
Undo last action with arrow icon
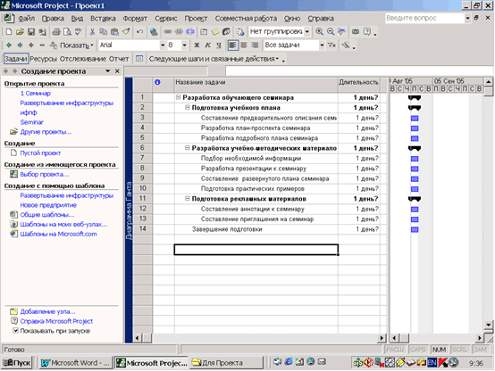(x=139, y=31)
